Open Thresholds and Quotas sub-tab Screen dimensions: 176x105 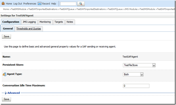point(29,29)
